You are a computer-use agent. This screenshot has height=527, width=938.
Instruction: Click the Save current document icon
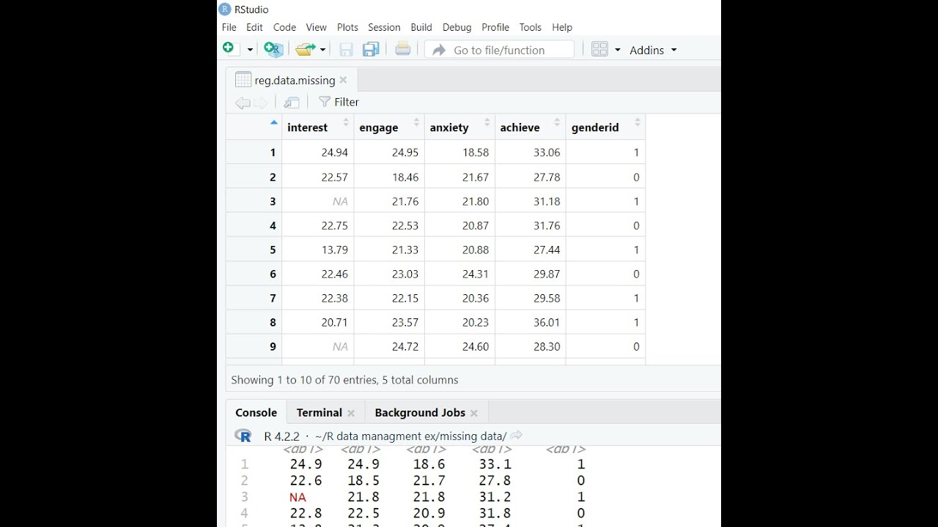tap(346, 49)
